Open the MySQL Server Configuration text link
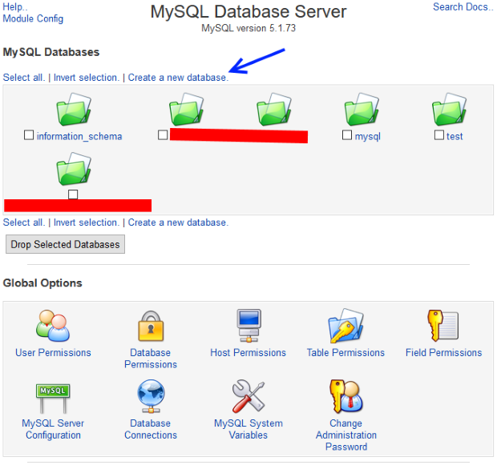The width and height of the screenshot is (497, 465). click(x=53, y=429)
